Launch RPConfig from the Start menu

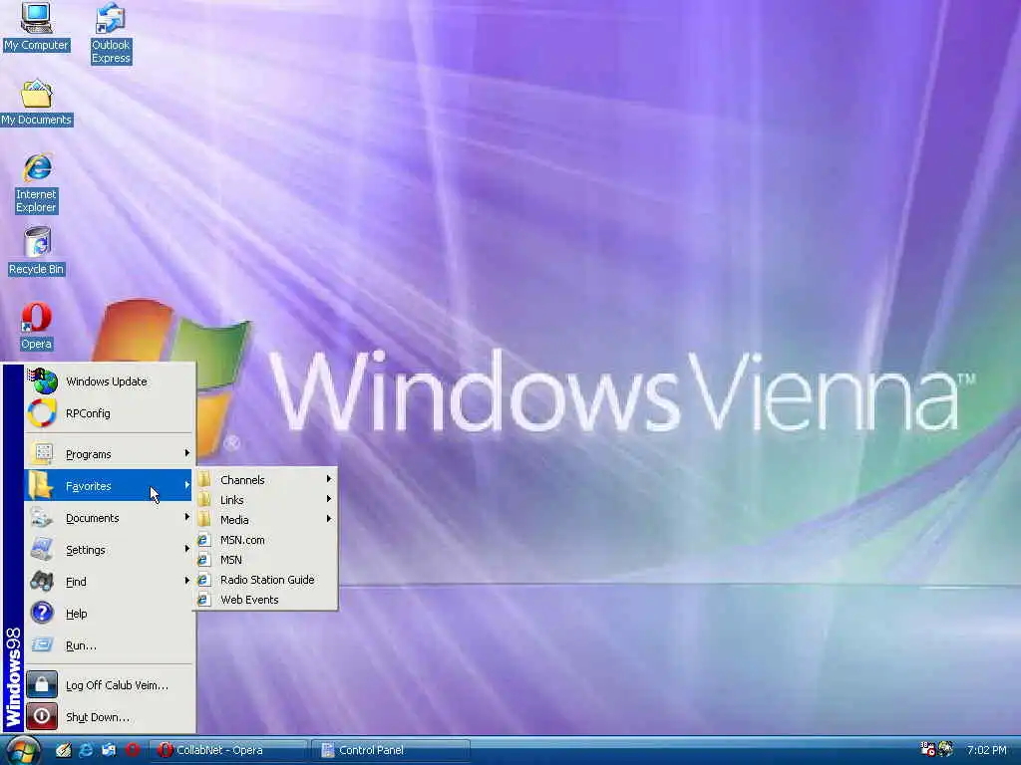click(109, 413)
